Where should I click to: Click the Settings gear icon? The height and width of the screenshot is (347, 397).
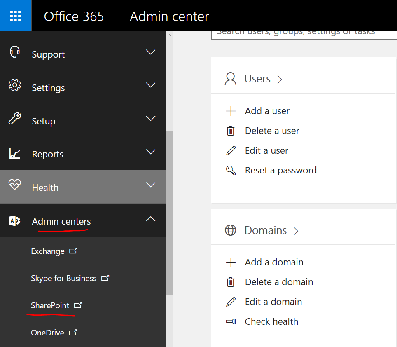15,85
